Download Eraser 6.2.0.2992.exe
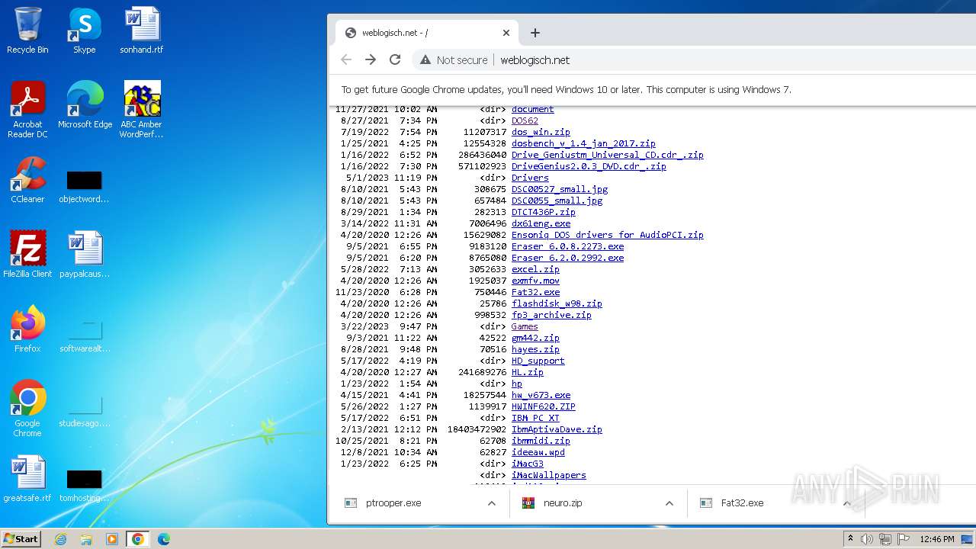976x549 pixels. (x=567, y=258)
